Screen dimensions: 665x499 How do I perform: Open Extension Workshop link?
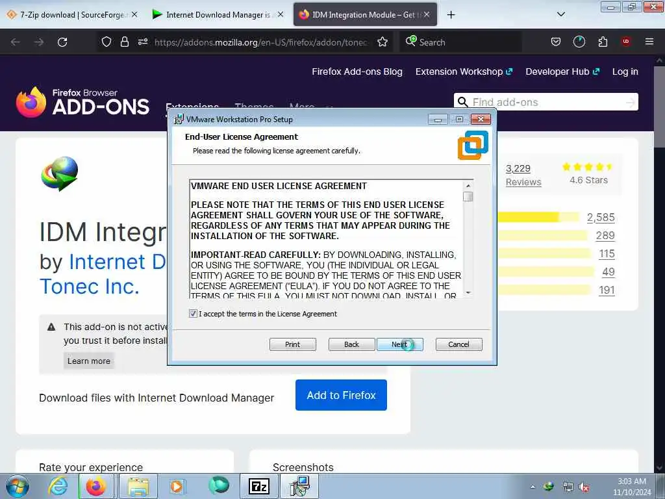click(x=464, y=71)
